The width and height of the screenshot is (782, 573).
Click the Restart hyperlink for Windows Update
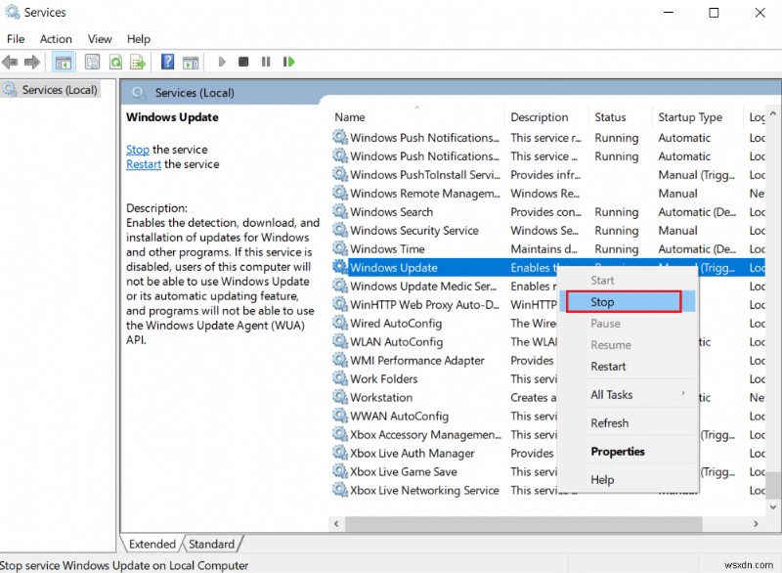click(x=143, y=163)
